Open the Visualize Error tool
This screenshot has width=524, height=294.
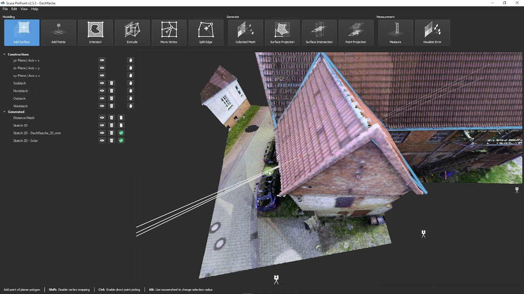[x=432, y=33]
